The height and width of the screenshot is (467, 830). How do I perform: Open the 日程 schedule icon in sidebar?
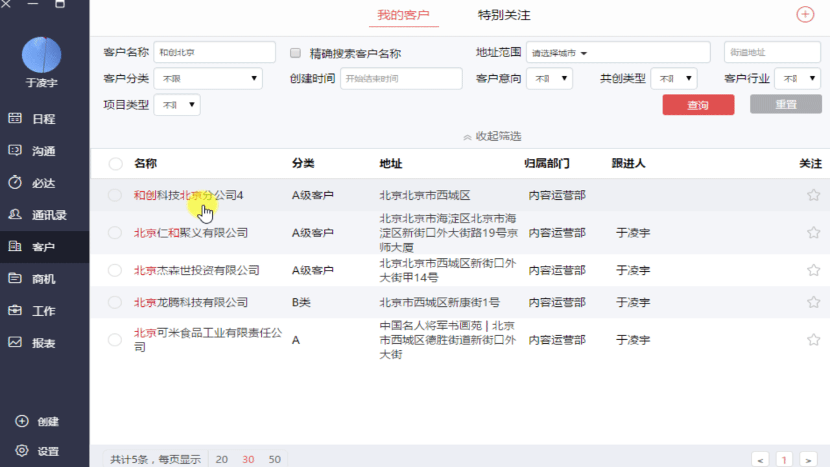pyautogui.click(x=15, y=118)
